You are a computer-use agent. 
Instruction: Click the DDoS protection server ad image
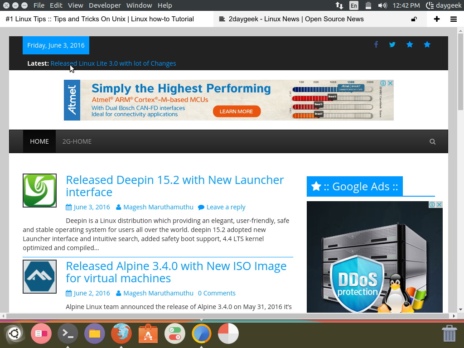[375, 257]
